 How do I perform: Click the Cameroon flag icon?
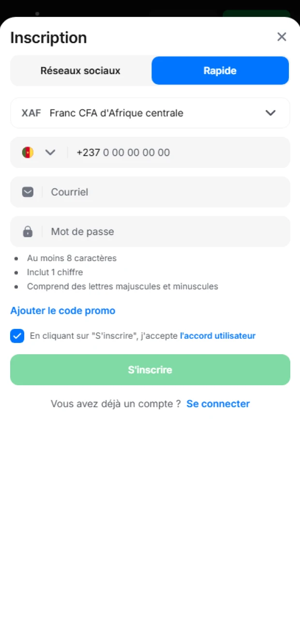point(28,152)
